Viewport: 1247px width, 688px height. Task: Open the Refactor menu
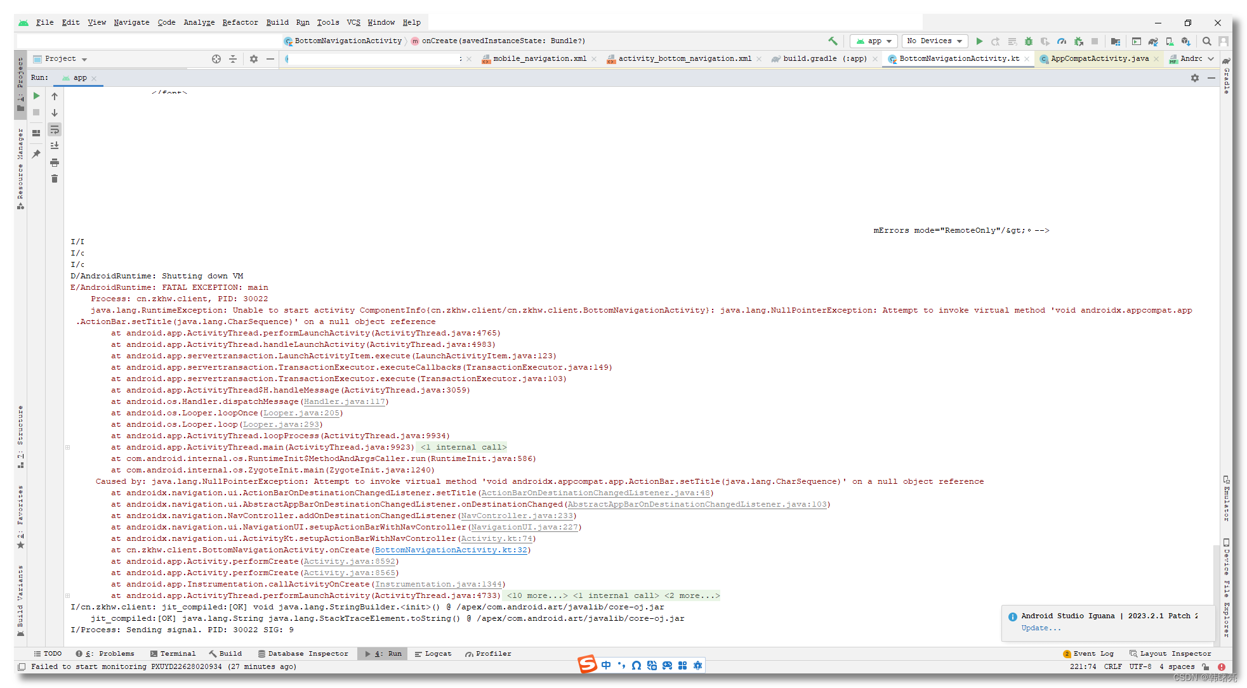pos(240,22)
